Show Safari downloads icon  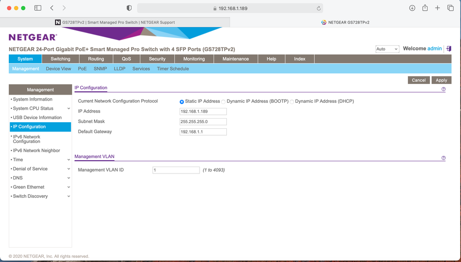412,8
